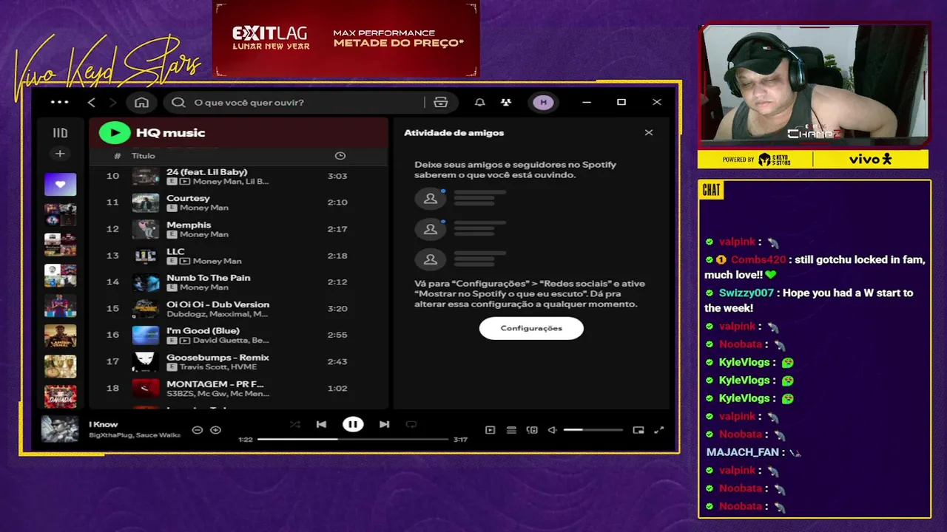
Task: Click album art of 'Courtesy' track
Action: pyautogui.click(x=146, y=203)
